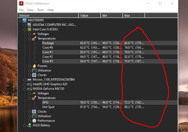Collapse the CPU Temperatures node
Image resolution: width=188 pixels, height=132 pixels.
click(x=30, y=39)
